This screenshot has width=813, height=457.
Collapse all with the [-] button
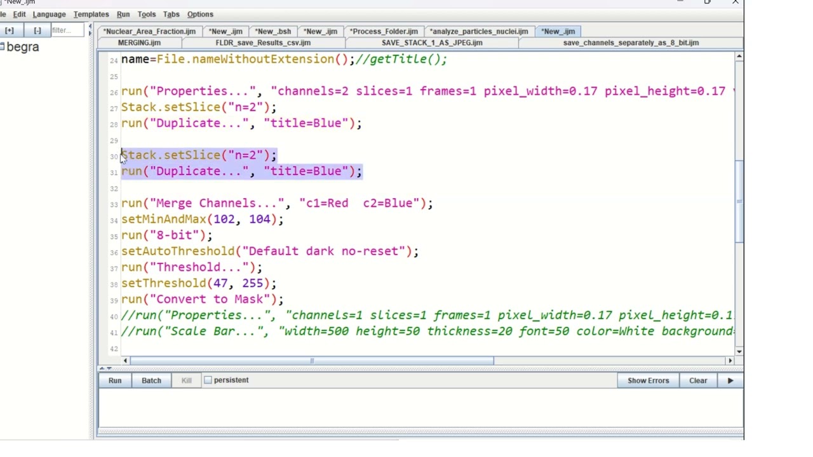coord(37,30)
